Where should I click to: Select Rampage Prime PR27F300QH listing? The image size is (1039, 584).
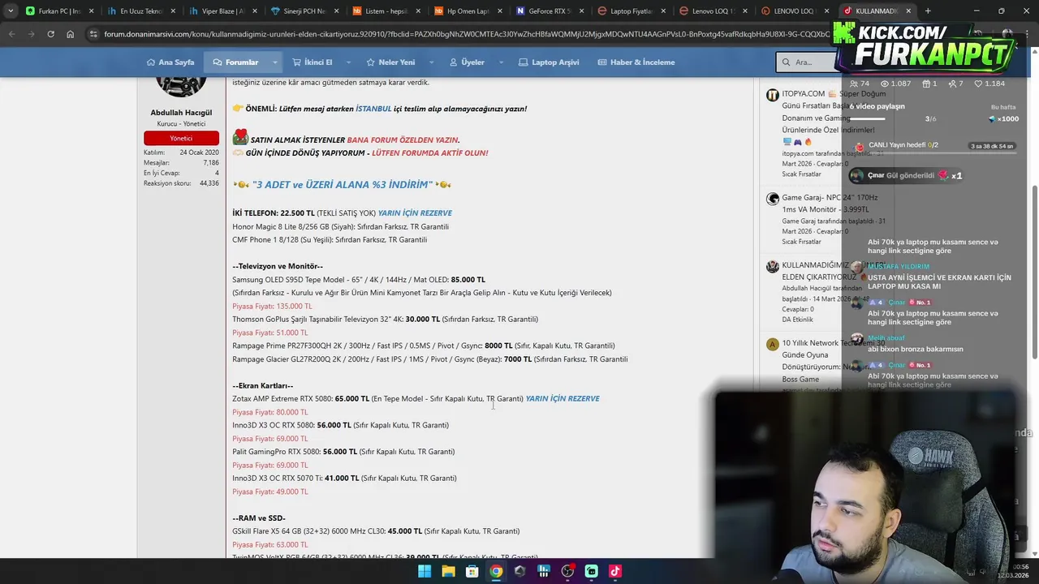(424, 346)
